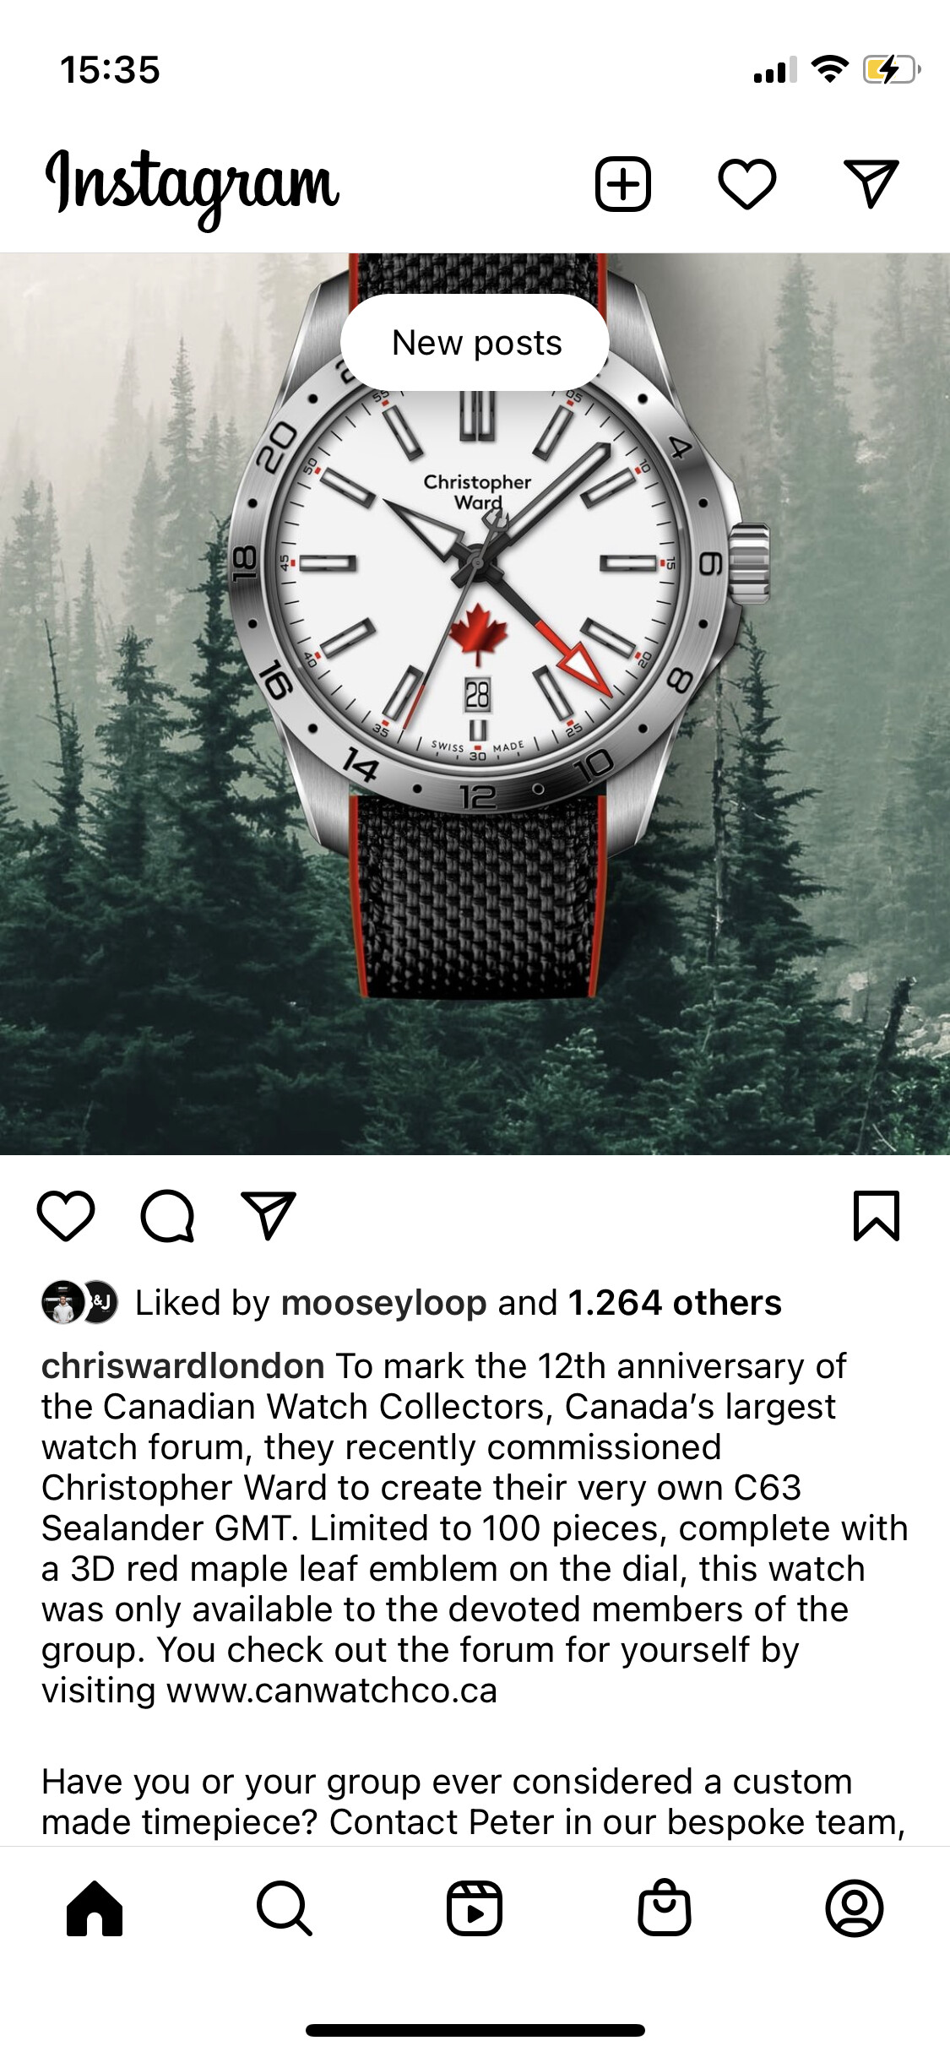The image size is (950, 2057).
Task: Tap the liker avatar thumbnails
Action: coord(80,1302)
